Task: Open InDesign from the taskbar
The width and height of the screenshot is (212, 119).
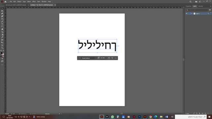Action: click(x=134, y=117)
